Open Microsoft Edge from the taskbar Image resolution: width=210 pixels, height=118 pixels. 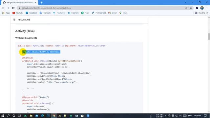[42, 116]
